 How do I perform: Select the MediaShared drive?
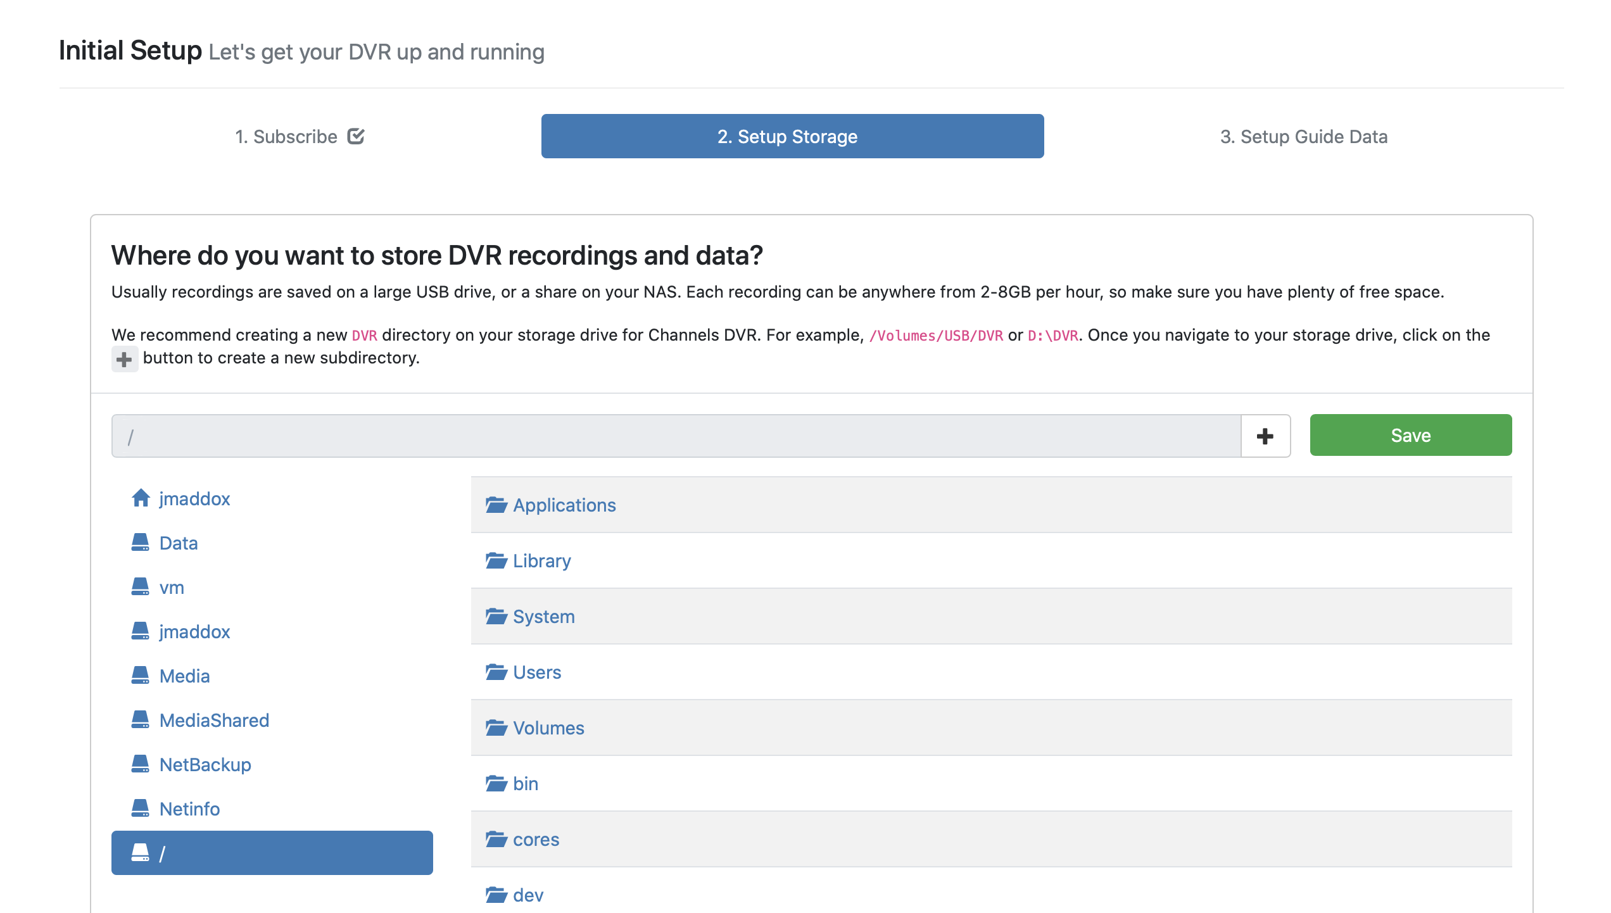(x=214, y=721)
